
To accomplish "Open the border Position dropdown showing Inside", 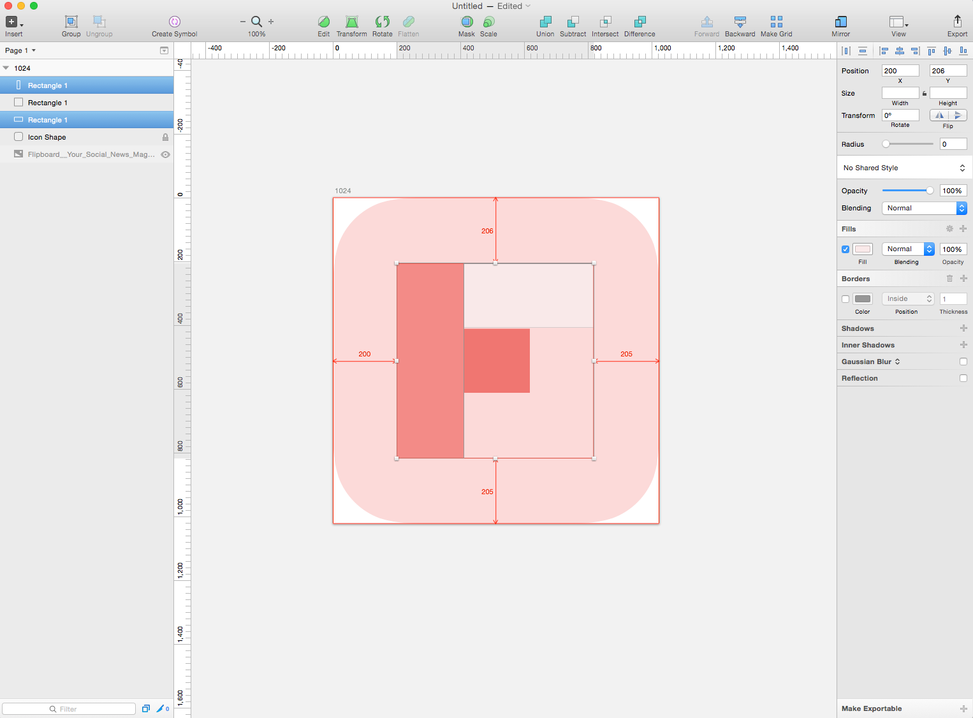I will [x=907, y=298].
